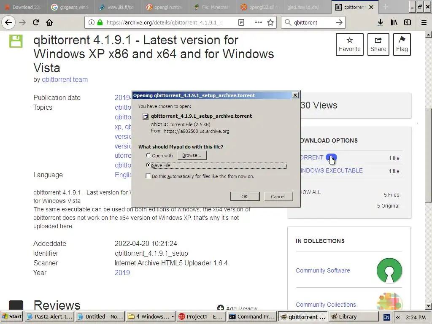Click the green secure padlock icon
Screen dimensions: 432x324
point(100,22)
